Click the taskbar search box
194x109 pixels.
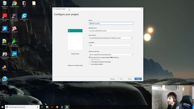click(22, 107)
